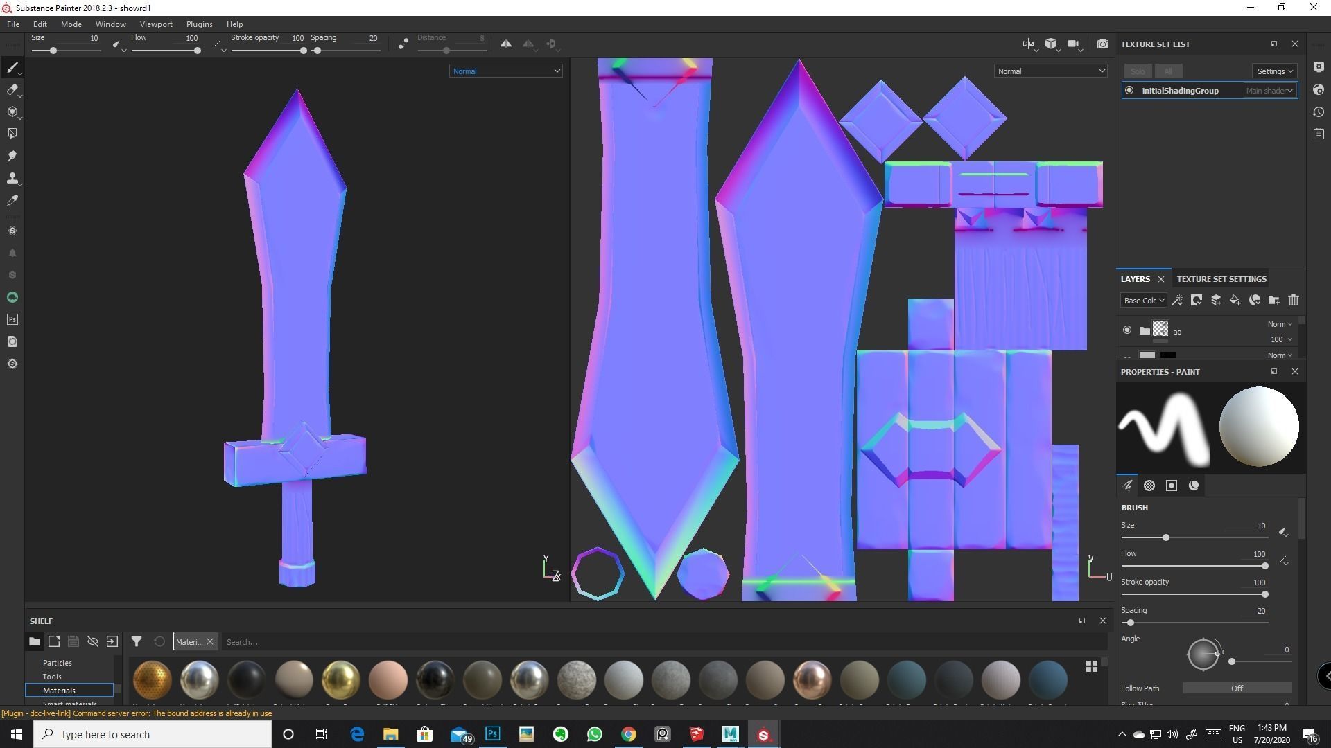
Task: Select the Clone stamp tool
Action: point(12,178)
